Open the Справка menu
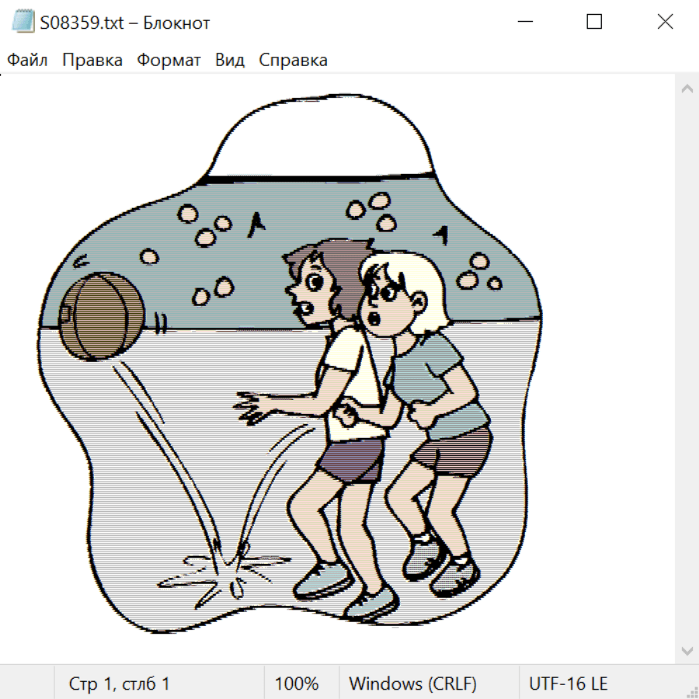The height and width of the screenshot is (699, 699). point(293,61)
